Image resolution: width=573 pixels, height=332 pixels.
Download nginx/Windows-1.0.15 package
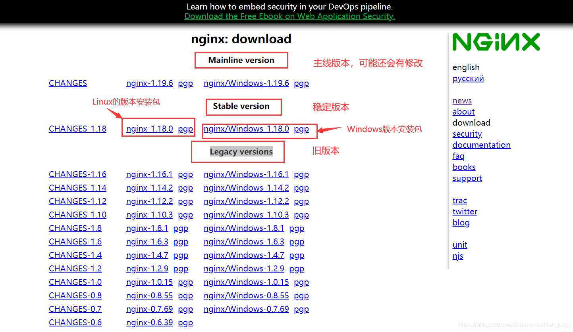246,282
